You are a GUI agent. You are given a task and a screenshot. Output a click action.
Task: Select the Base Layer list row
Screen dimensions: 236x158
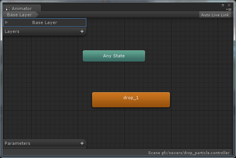[x=45, y=22]
